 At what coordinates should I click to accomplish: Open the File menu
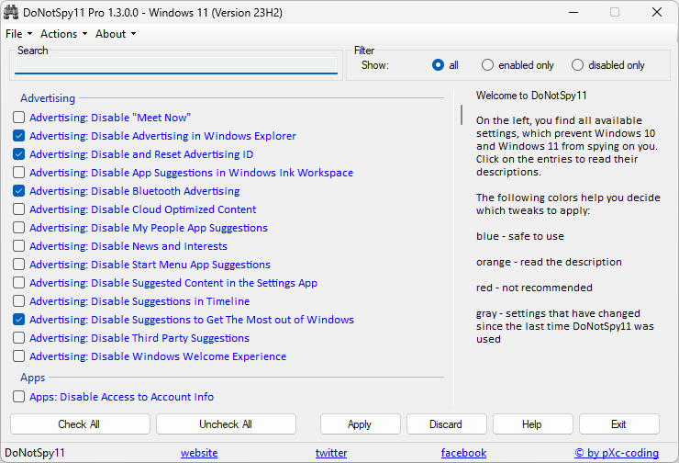pos(18,34)
